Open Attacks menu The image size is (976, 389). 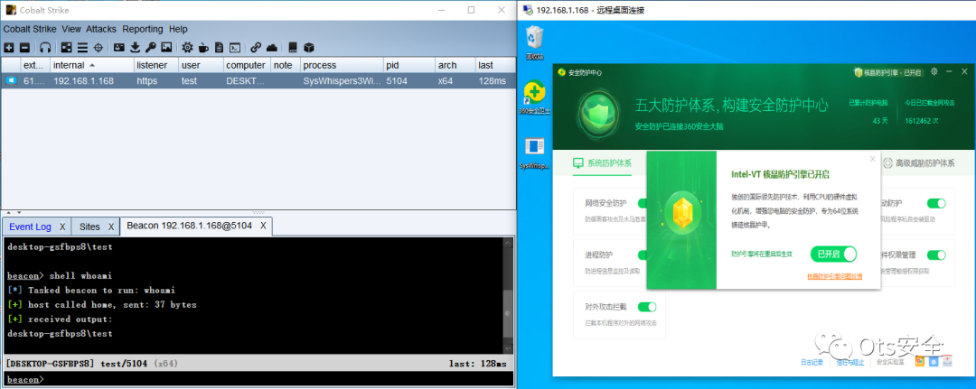[101, 29]
